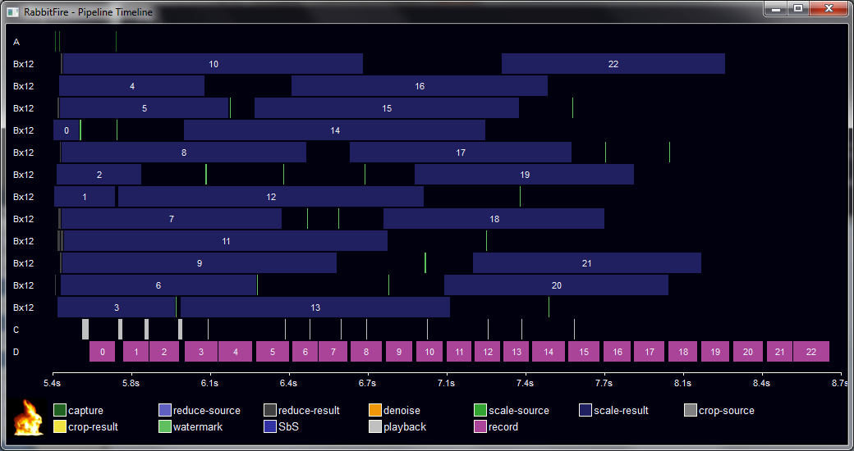The image size is (854, 451).
Task: Maximize the Pipeline Timeline window
Action: pyautogui.click(x=797, y=9)
